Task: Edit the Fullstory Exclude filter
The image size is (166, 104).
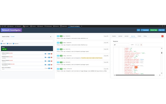Action: point(49,54)
